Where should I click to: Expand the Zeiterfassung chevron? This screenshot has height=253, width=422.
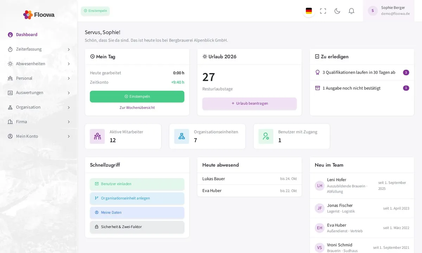tap(69, 50)
